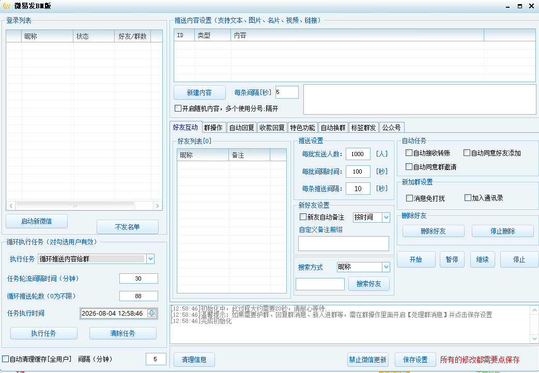539x373 pixels.
Task: Select the 收款回复 tab
Action: [272, 128]
